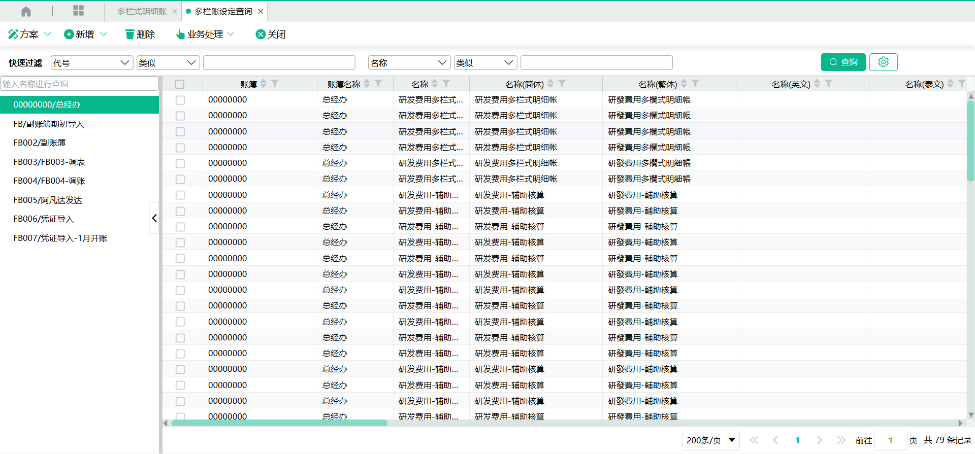Click the sort arrows in 名称(简体) column
Viewport: 975px width, 454px height.
click(550, 84)
